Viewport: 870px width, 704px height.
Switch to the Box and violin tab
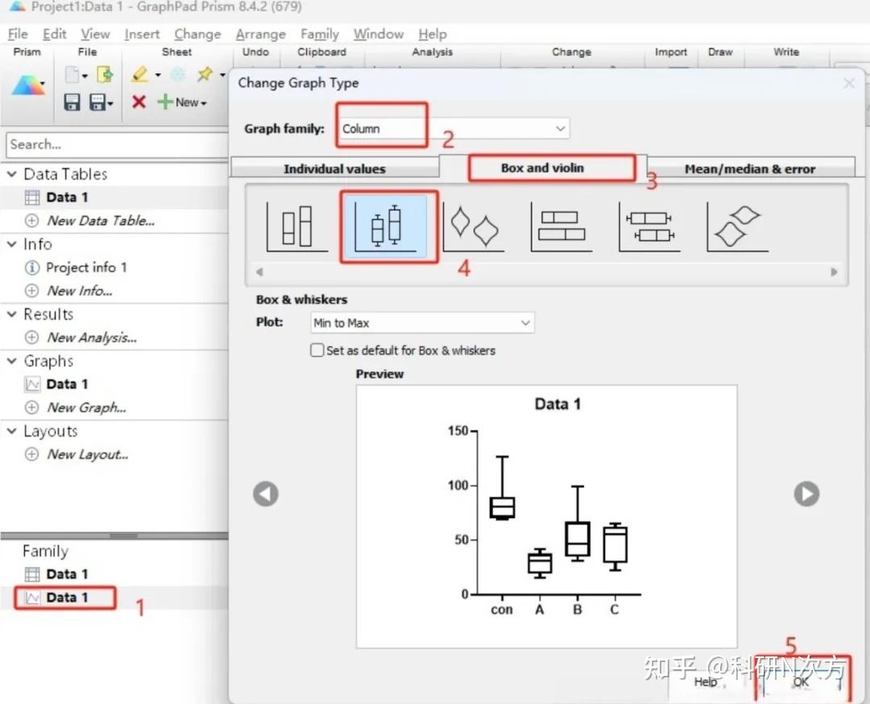point(543,168)
